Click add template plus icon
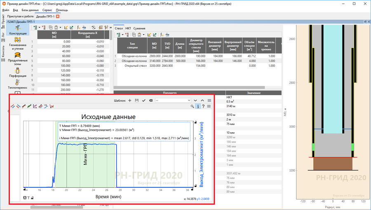371x210 pixels. [x=130, y=100]
